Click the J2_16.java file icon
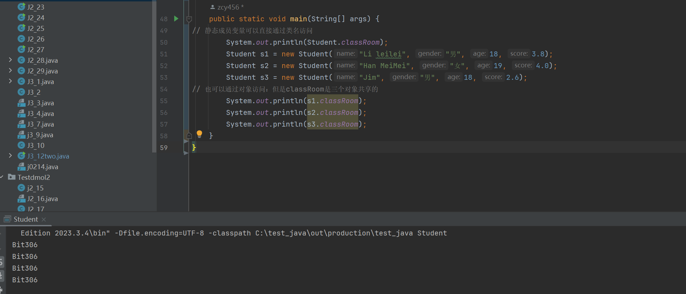 point(21,198)
